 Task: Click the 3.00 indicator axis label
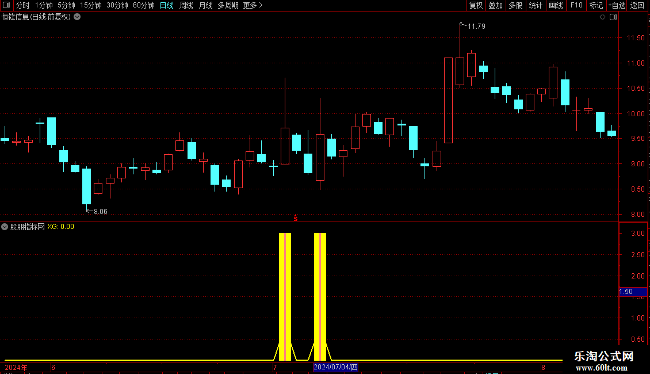[637, 234]
